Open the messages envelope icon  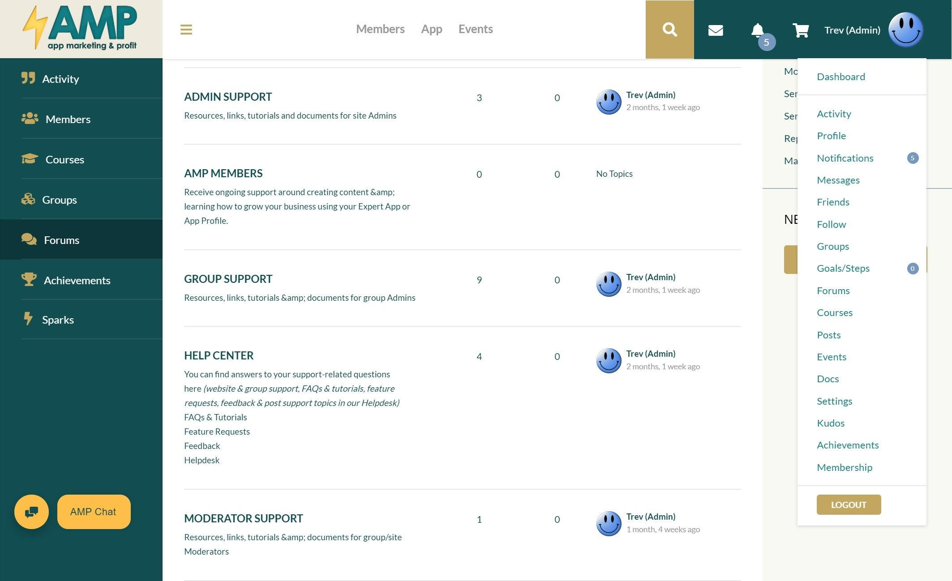(715, 29)
